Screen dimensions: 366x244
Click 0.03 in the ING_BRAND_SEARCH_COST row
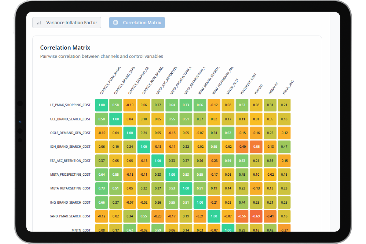click(228, 202)
